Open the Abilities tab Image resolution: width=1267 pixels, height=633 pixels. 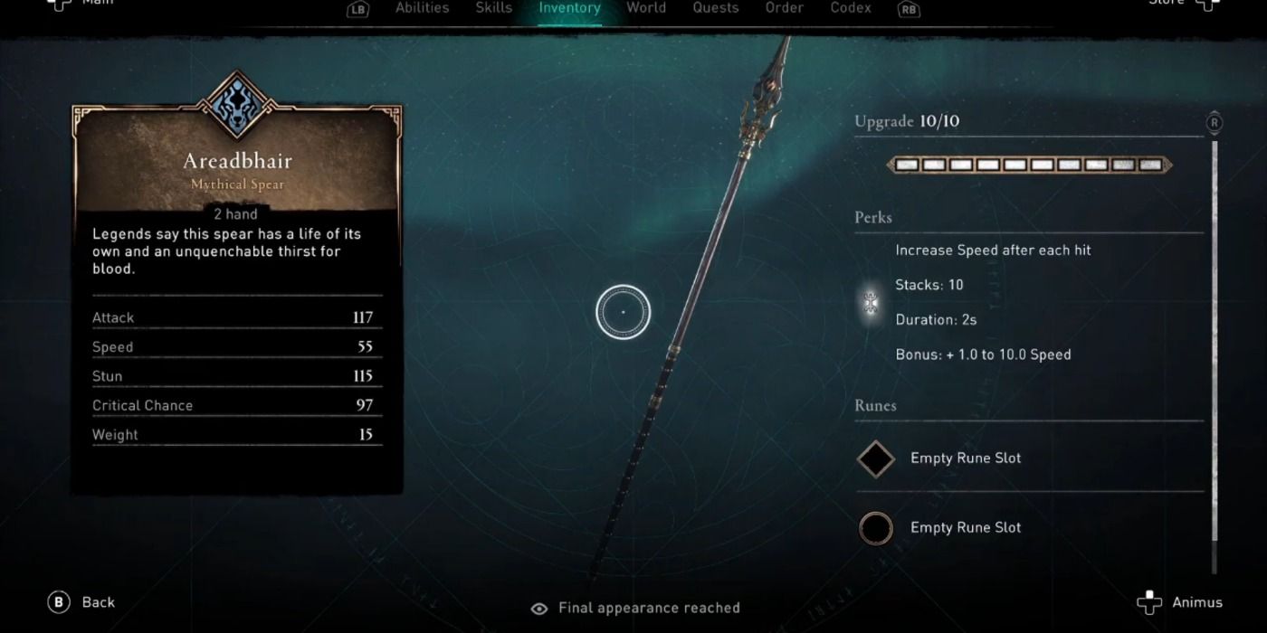423,8
